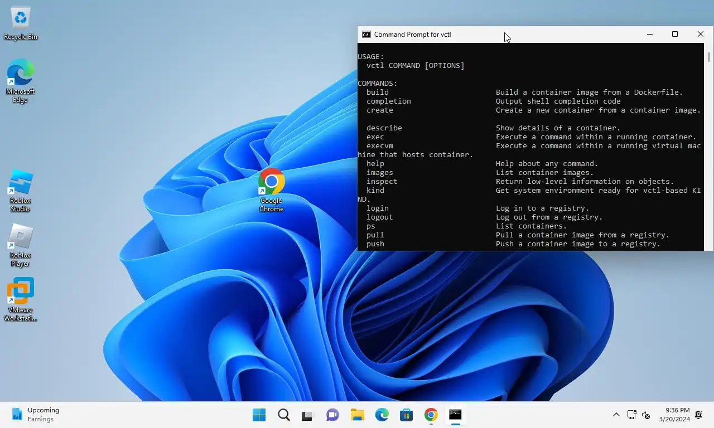Image resolution: width=714 pixels, height=428 pixels.
Task: Click the 'push' command name
Action: (x=375, y=244)
